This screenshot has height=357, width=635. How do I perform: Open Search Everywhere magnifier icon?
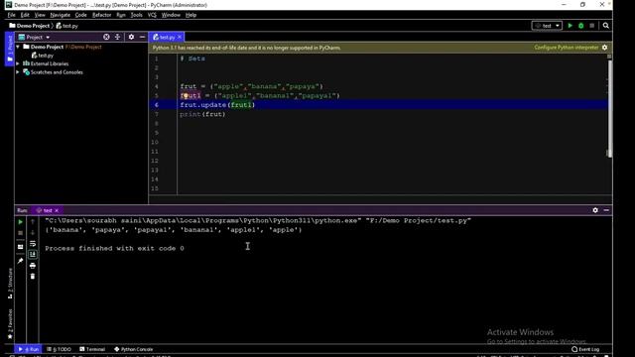coord(606,26)
